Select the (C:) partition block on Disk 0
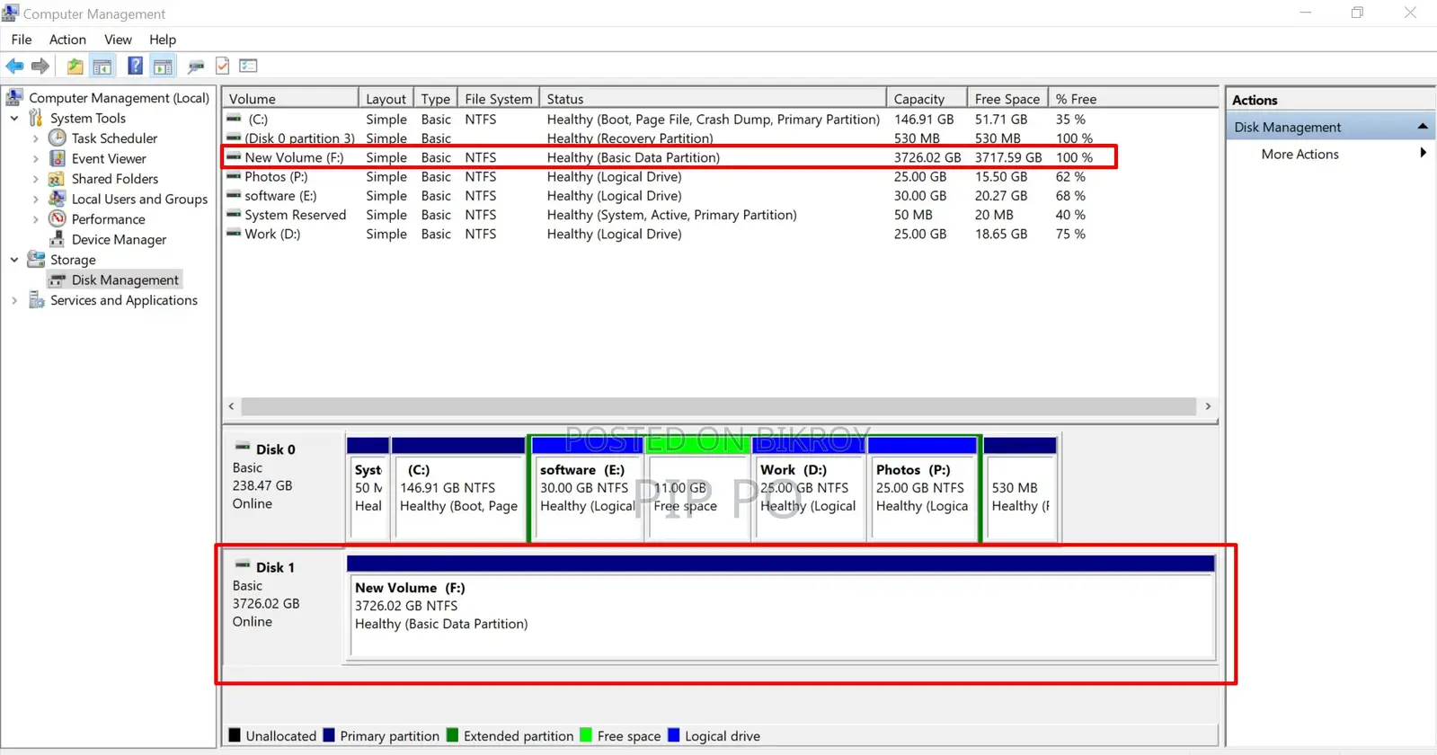The height and width of the screenshot is (755, 1437). point(458,489)
